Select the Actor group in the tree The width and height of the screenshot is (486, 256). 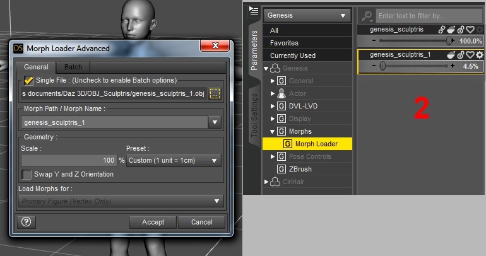297,93
